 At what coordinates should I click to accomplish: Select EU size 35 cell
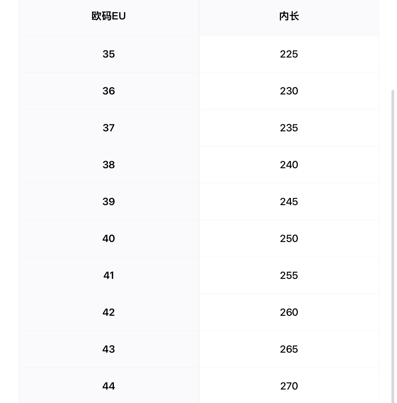109,54
